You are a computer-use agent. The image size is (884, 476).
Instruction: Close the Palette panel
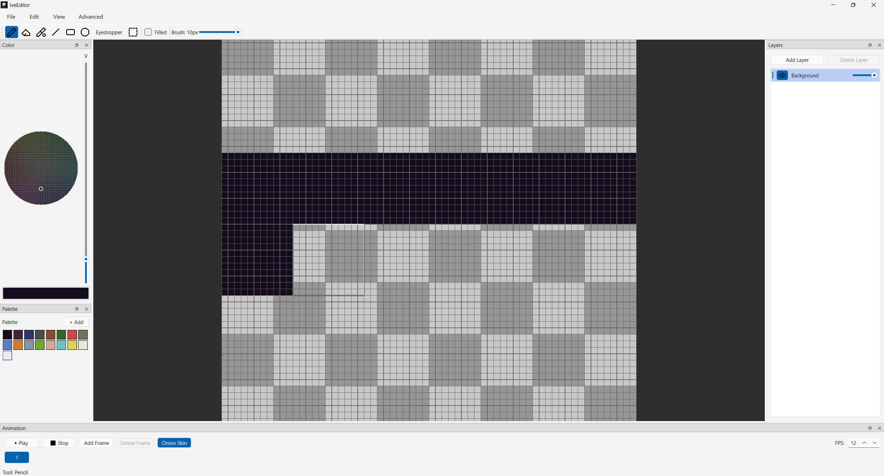86,309
